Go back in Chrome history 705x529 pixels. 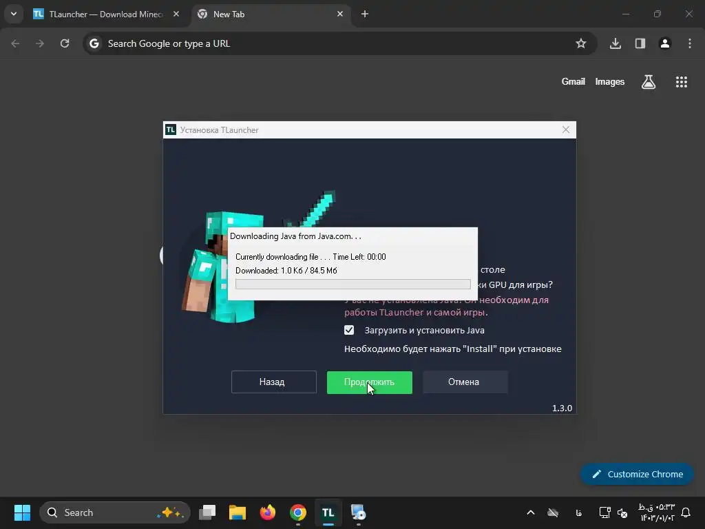[x=15, y=43]
